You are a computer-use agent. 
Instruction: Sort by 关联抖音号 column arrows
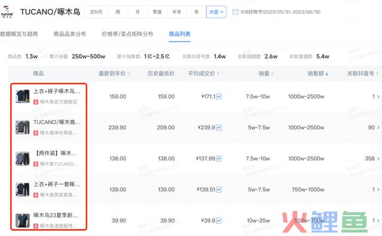coord(377,73)
